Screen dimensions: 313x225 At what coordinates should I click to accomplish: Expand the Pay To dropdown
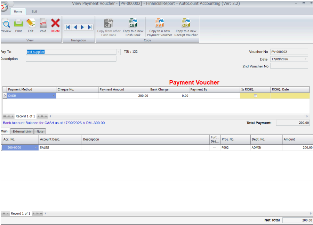118,52
